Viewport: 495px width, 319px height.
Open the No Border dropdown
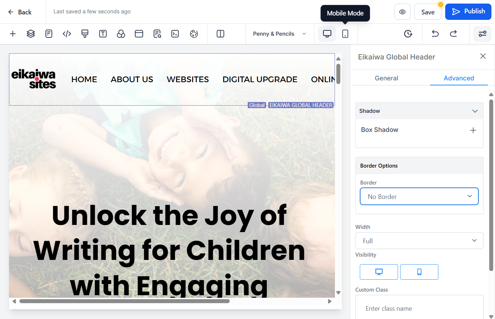(419, 196)
